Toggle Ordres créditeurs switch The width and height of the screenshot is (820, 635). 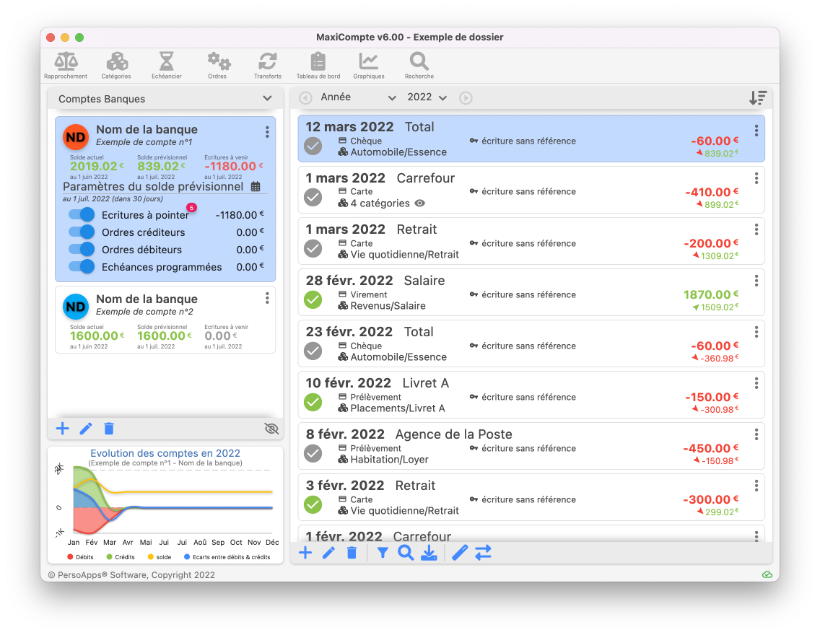82,232
